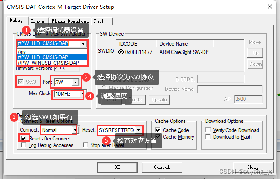This screenshot has width=280, height=179.
Task: Open the Connect Normal dropdown
Action: coord(75,130)
